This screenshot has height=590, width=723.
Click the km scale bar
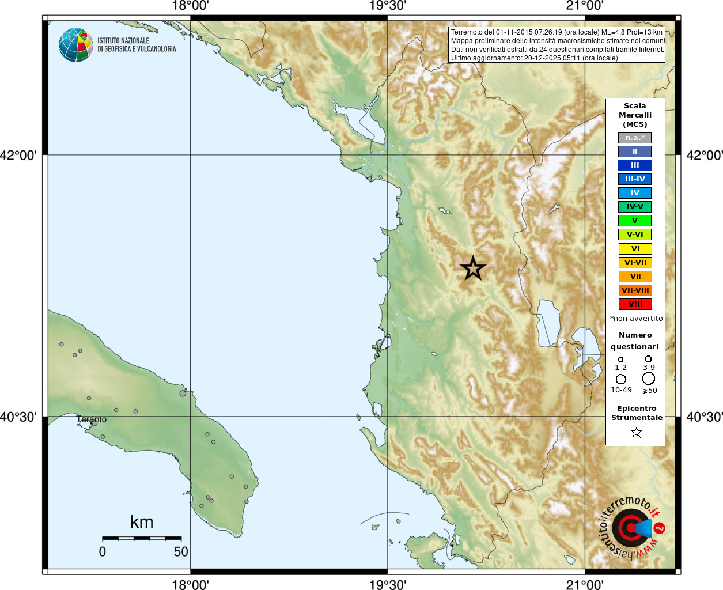click(142, 538)
